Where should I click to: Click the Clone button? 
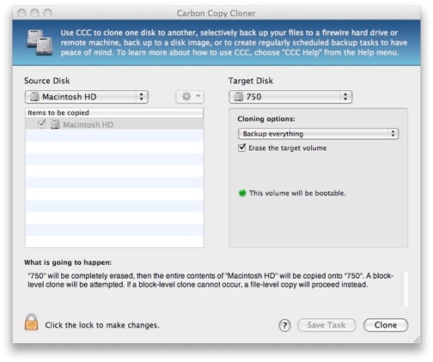386,325
